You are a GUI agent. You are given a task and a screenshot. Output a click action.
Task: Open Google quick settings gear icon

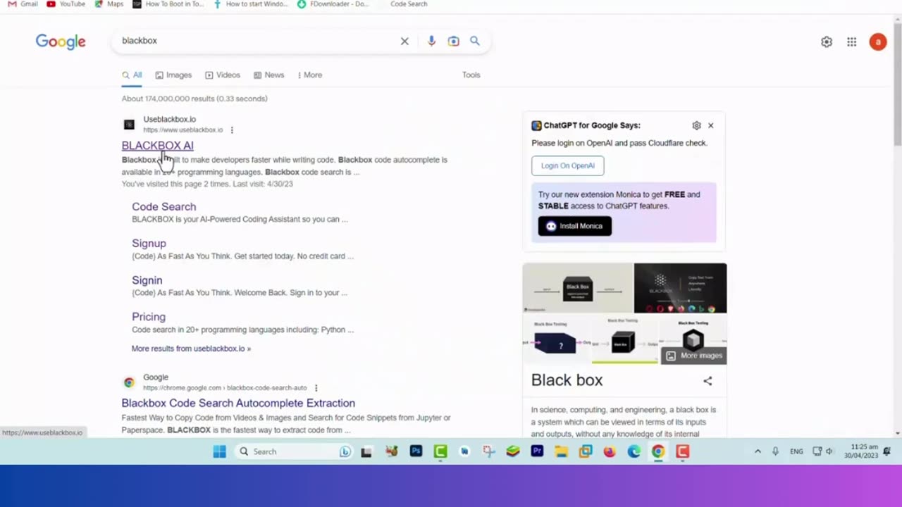[x=827, y=42]
